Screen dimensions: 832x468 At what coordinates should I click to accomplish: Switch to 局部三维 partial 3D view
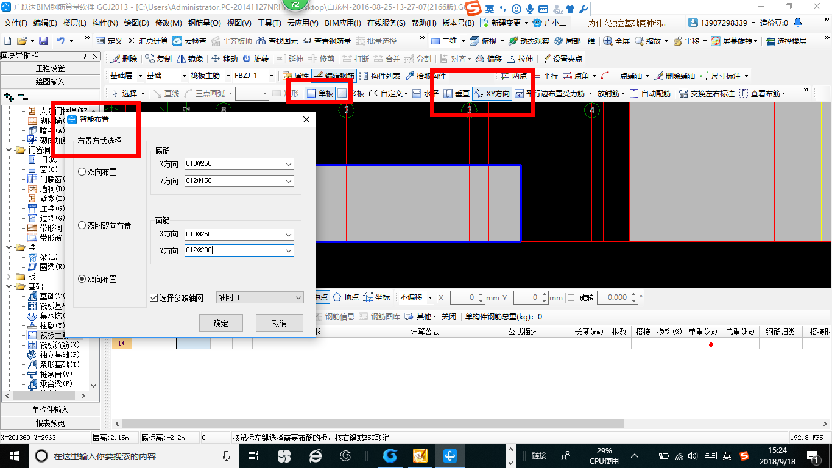(x=574, y=41)
